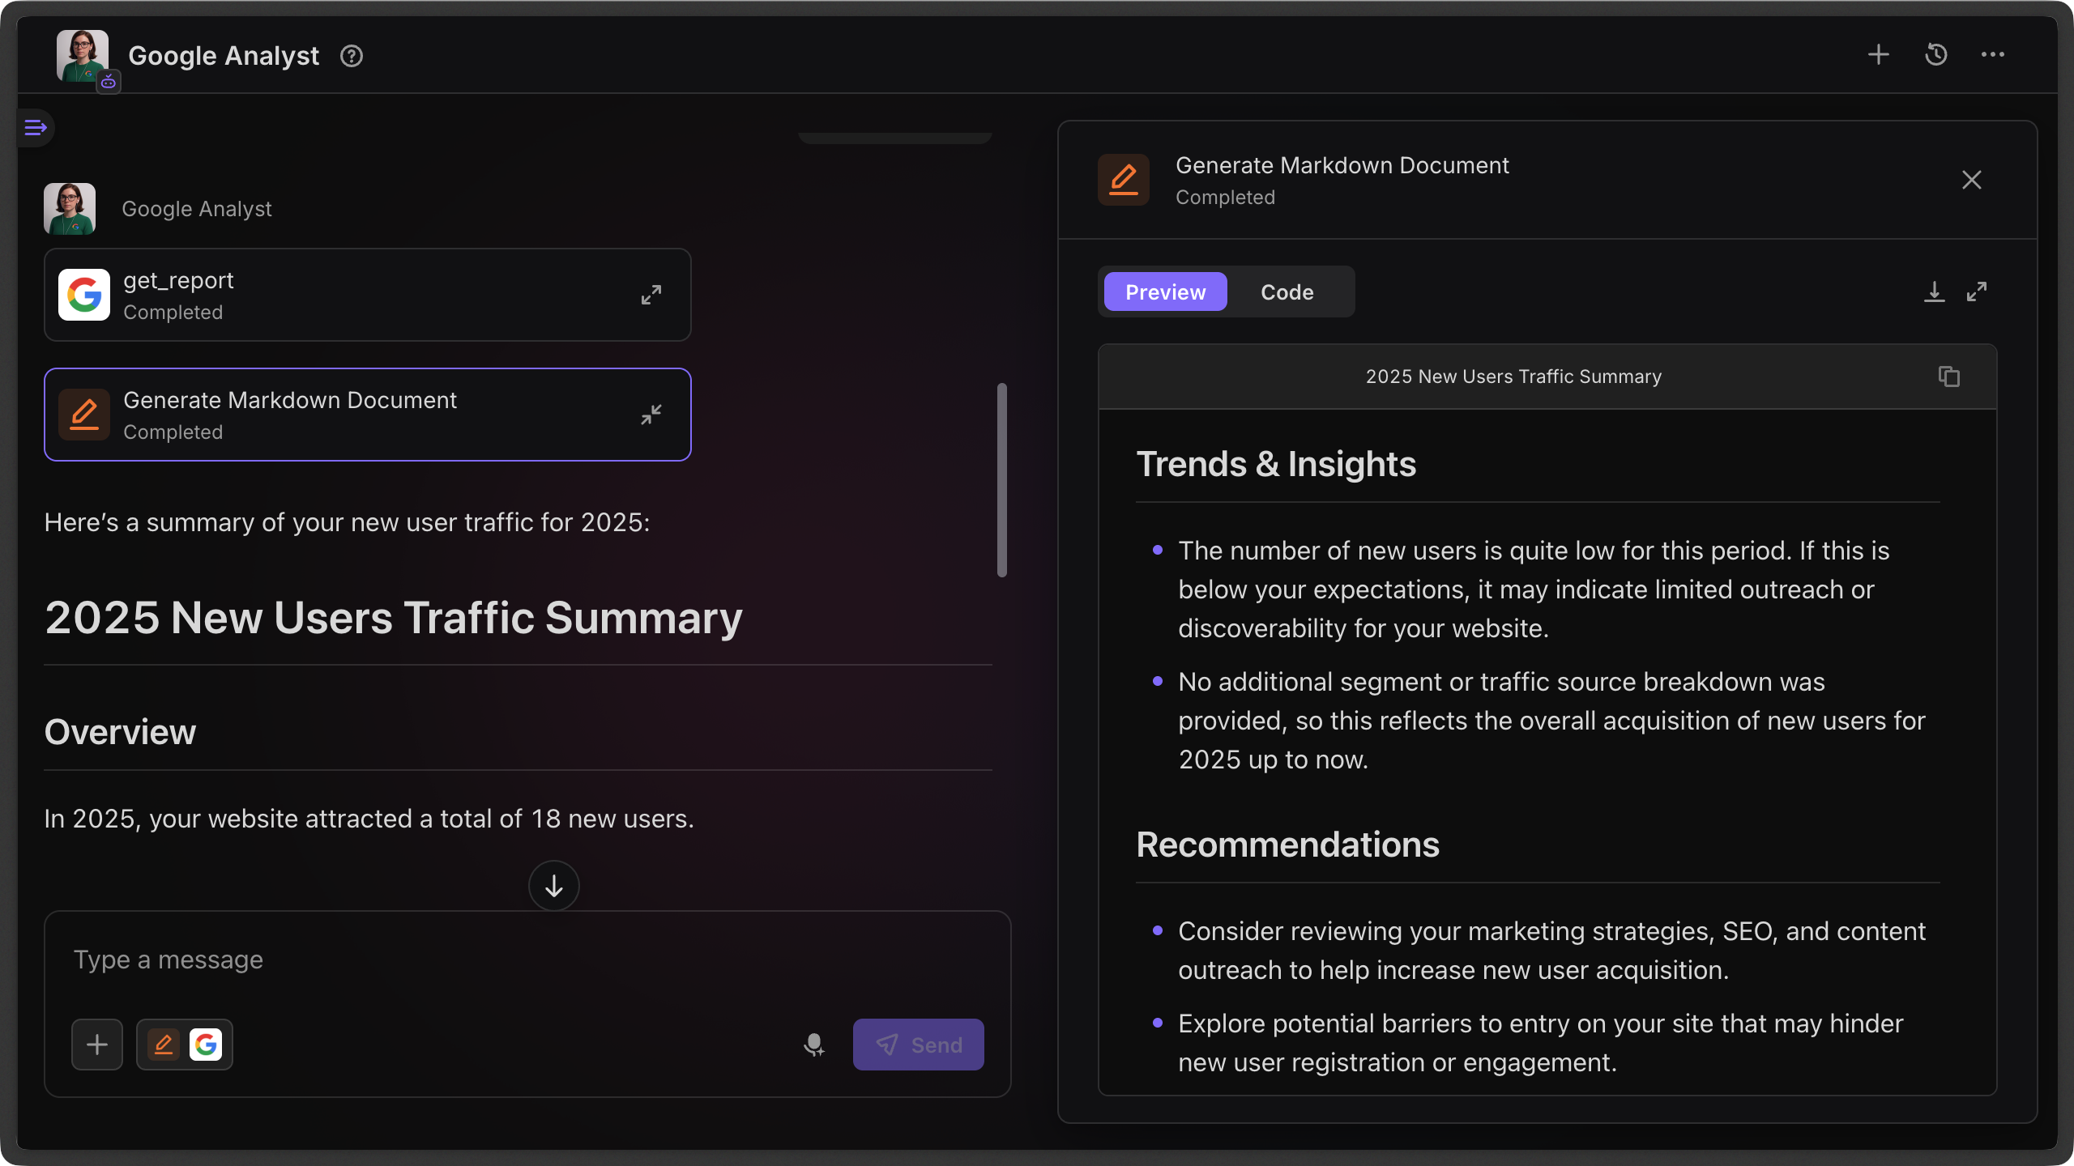The image size is (2074, 1166).
Task: Collapse the Generate Markdown Document card
Action: 651,415
